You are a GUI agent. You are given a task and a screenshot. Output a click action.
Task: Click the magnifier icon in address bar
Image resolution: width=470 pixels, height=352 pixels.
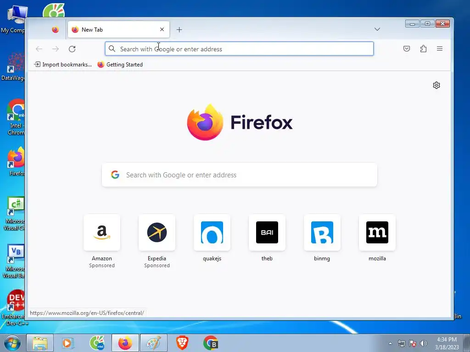click(112, 49)
